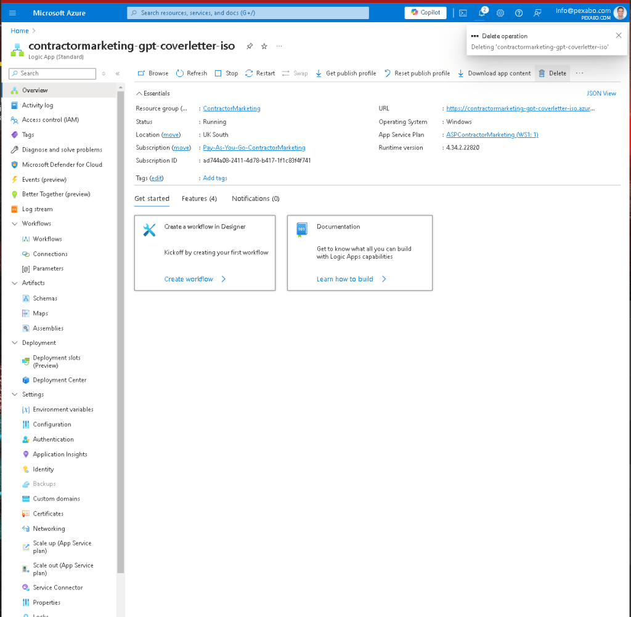Open the Pay-As-You-Go-ContractorMarketing subscription link
Viewport: 631px width, 617px height.
coord(254,148)
